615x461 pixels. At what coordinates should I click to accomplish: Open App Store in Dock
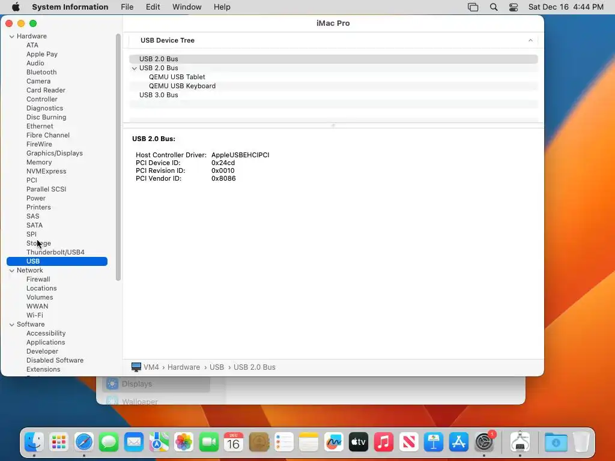click(459, 442)
